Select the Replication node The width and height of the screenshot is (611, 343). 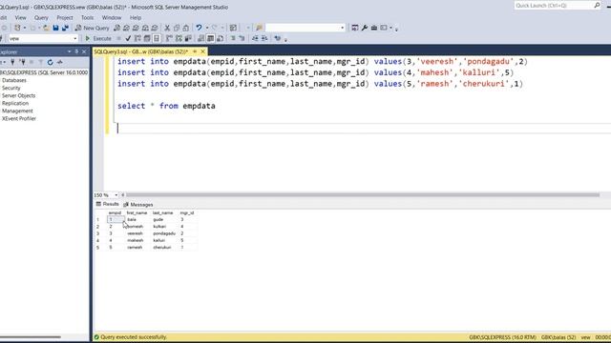[x=15, y=104]
